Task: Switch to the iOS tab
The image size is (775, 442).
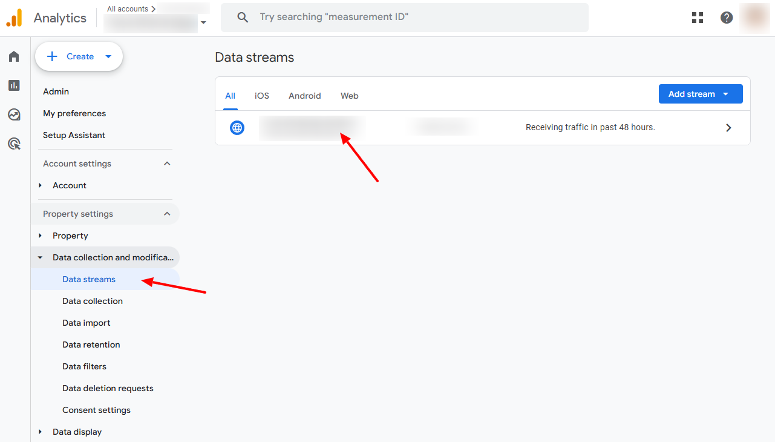Action: [x=262, y=96]
